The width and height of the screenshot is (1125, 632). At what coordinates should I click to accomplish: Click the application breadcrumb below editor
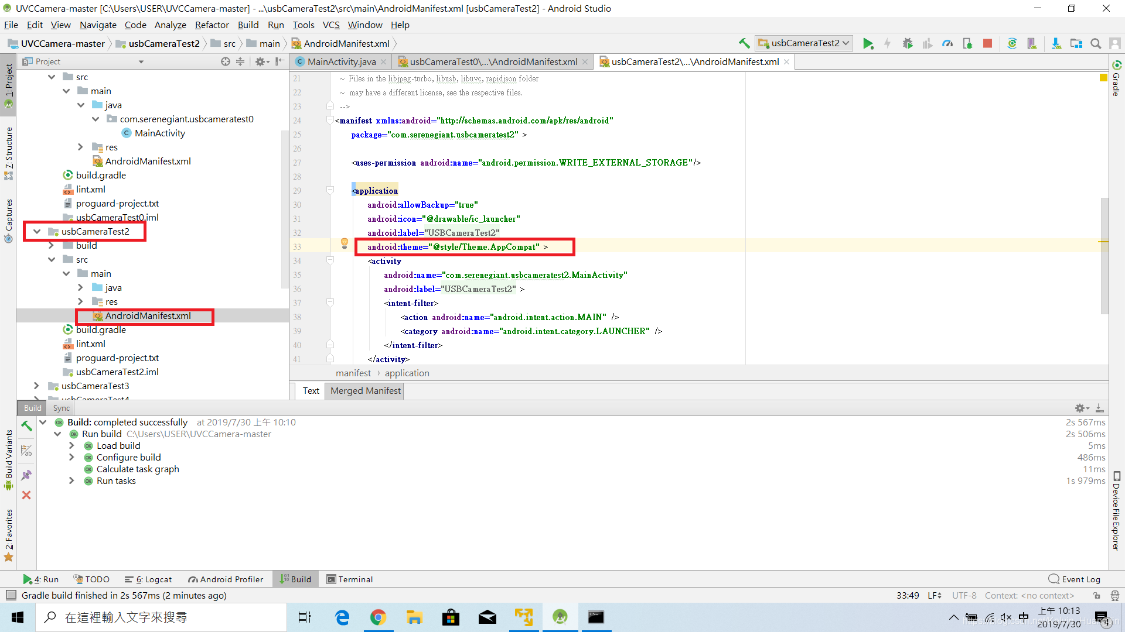click(407, 373)
